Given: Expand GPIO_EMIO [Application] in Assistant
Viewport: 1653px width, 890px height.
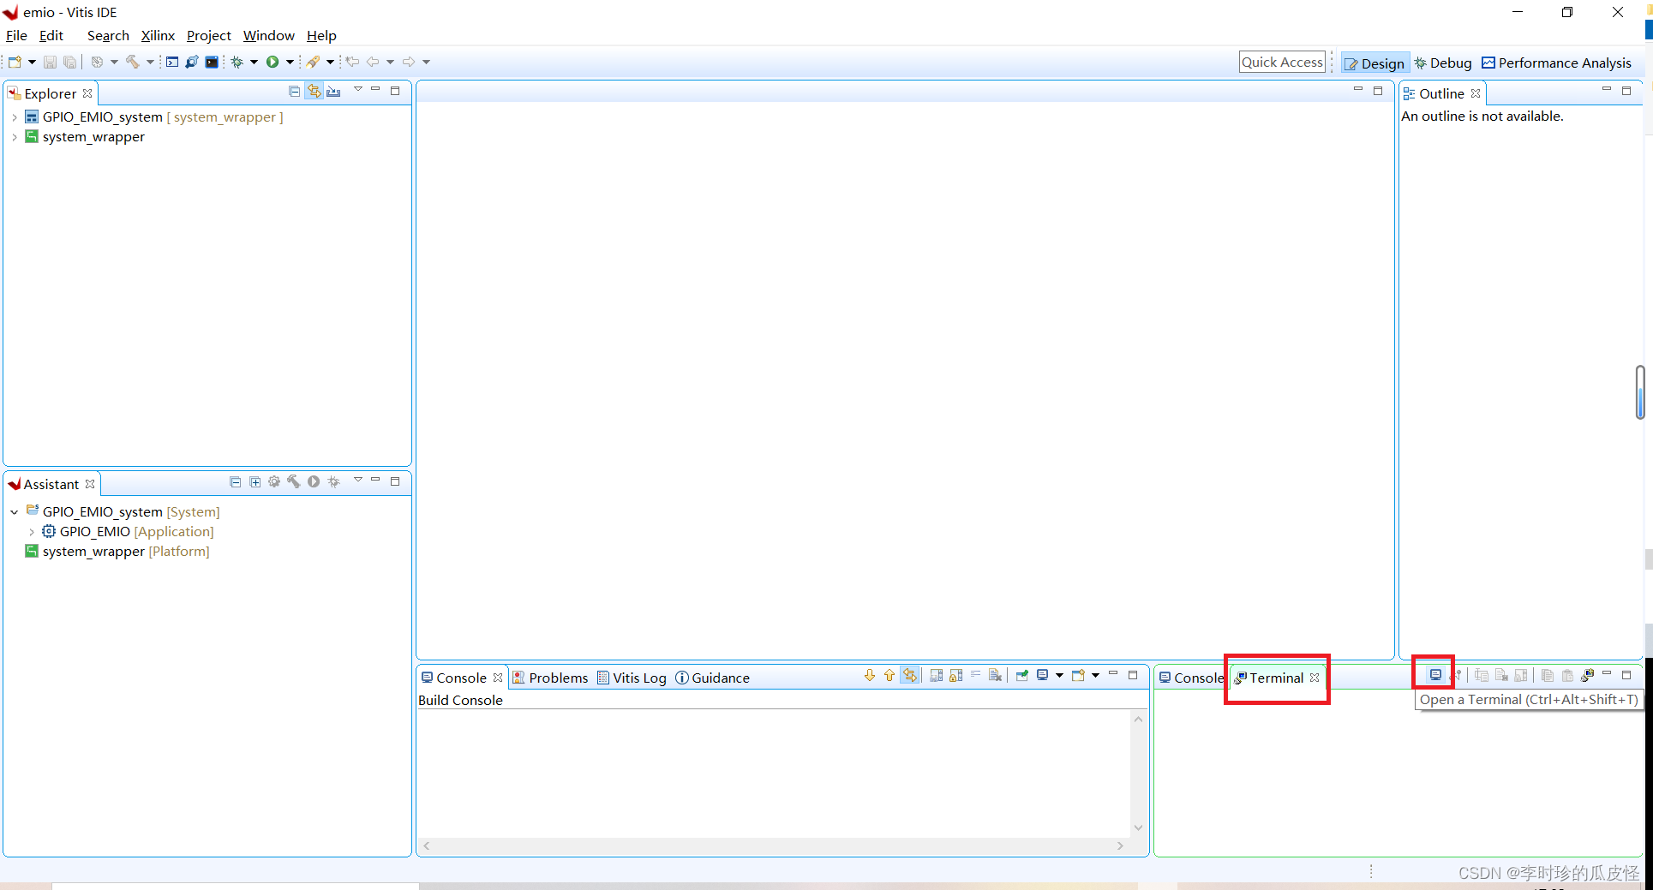Looking at the screenshot, I should (x=32, y=532).
